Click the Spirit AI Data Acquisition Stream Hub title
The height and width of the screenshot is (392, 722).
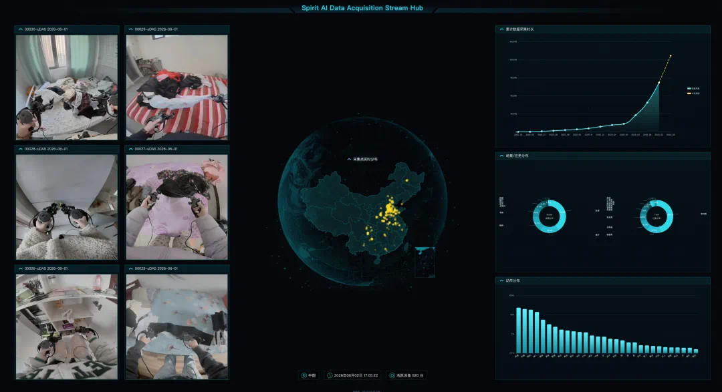point(362,8)
